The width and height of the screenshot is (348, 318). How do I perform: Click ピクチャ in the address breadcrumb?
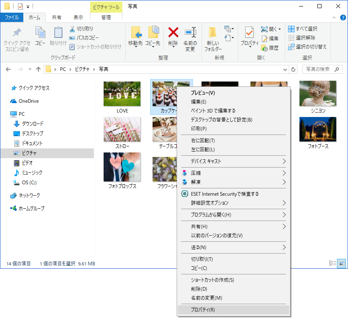[x=82, y=69]
